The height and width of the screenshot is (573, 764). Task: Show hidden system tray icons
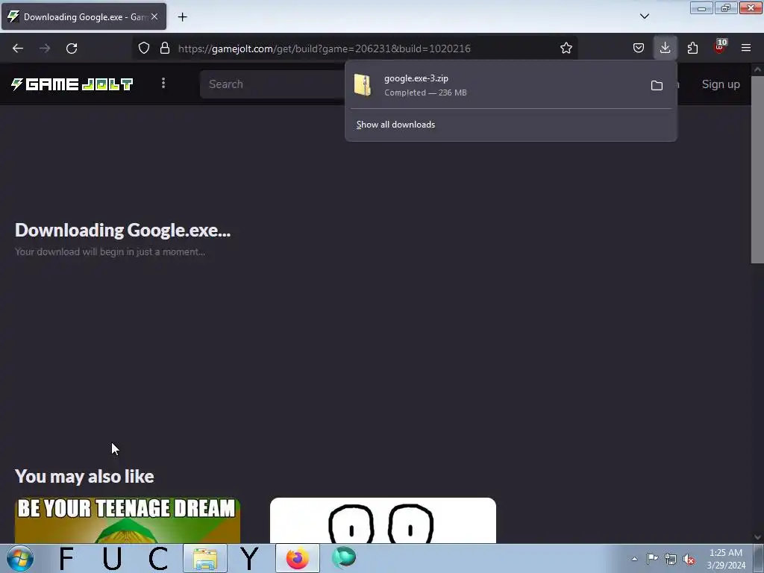coord(634,559)
